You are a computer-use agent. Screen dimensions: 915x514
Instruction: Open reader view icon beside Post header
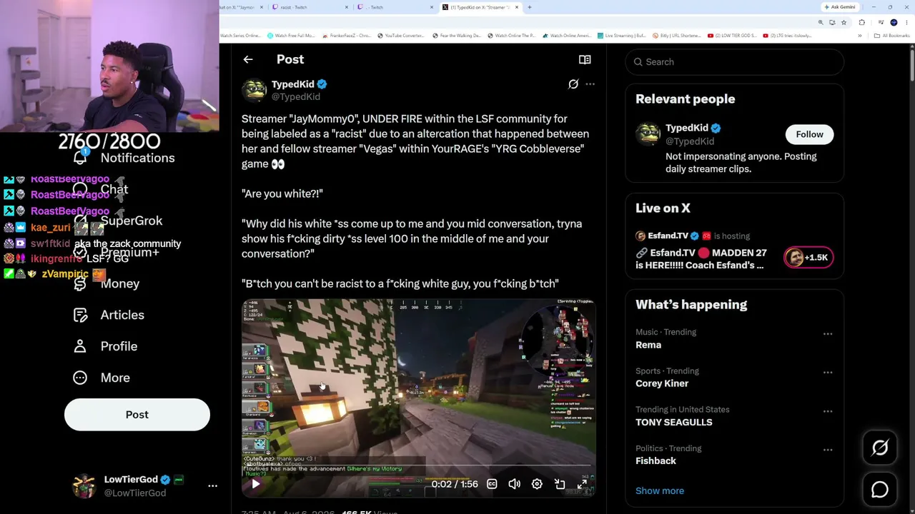(585, 60)
